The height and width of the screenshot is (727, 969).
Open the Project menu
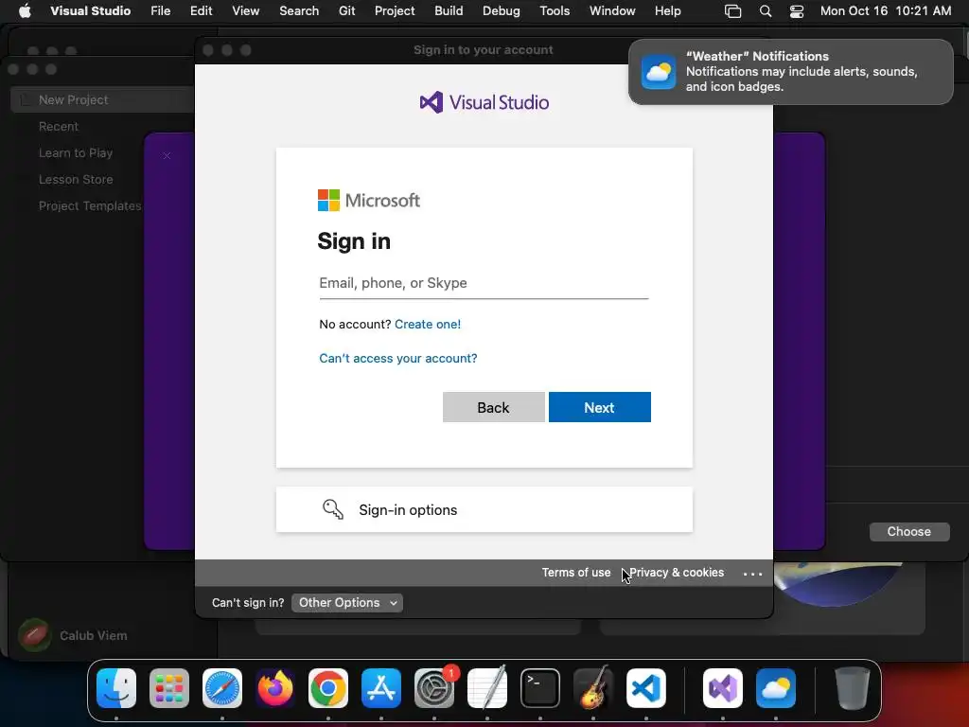[x=395, y=11]
